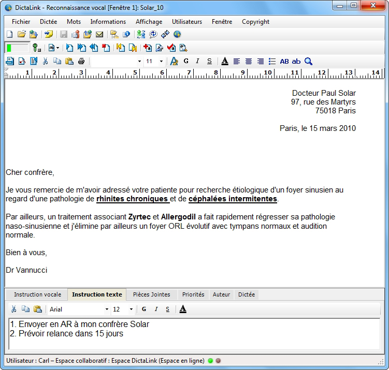Open the instruction font size 12 dropdown
This screenshot has height=370, width=389.
pos(131,309)
